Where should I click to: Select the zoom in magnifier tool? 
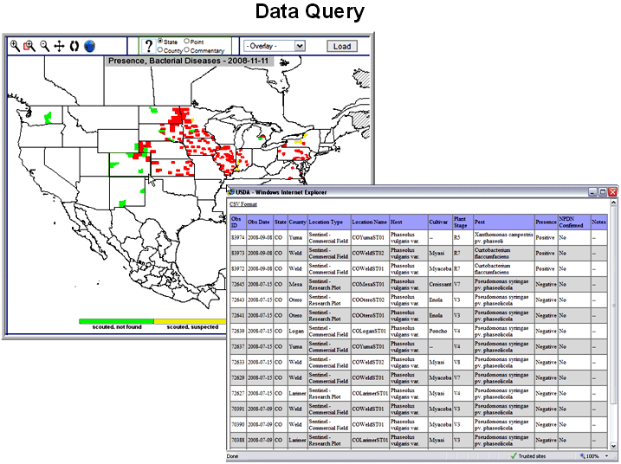pos(15,46)
